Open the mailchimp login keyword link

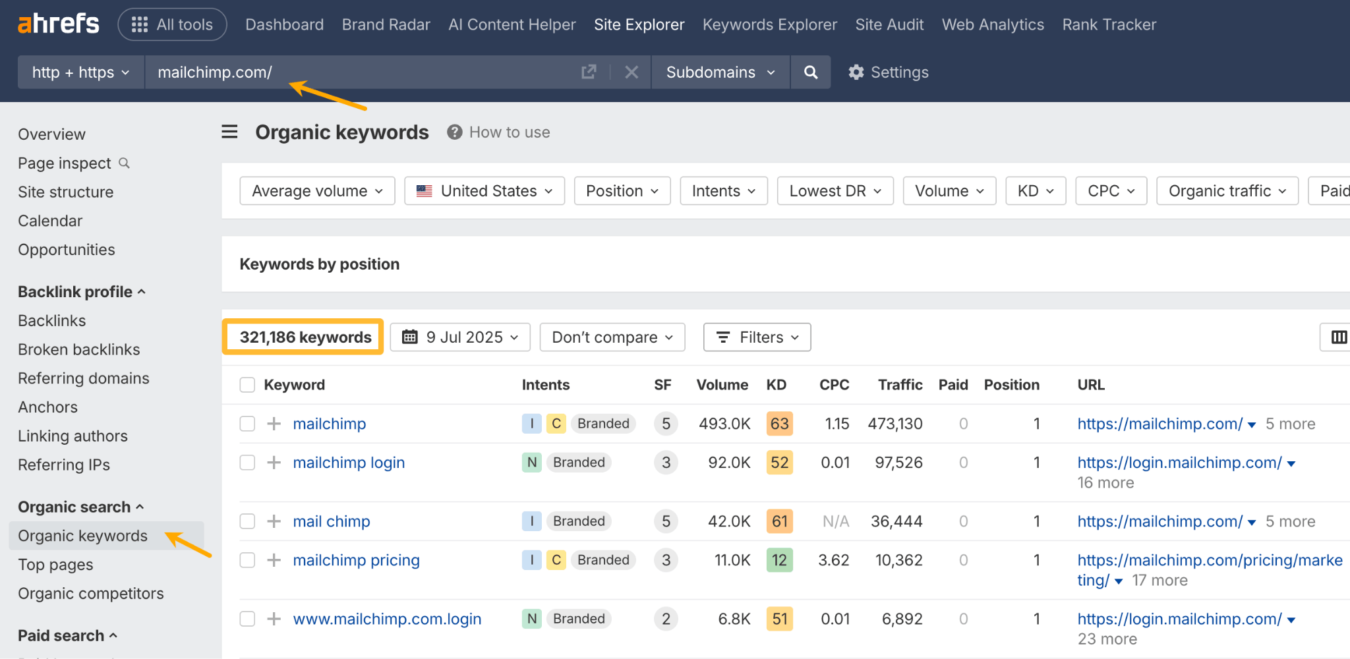point(349,462)
